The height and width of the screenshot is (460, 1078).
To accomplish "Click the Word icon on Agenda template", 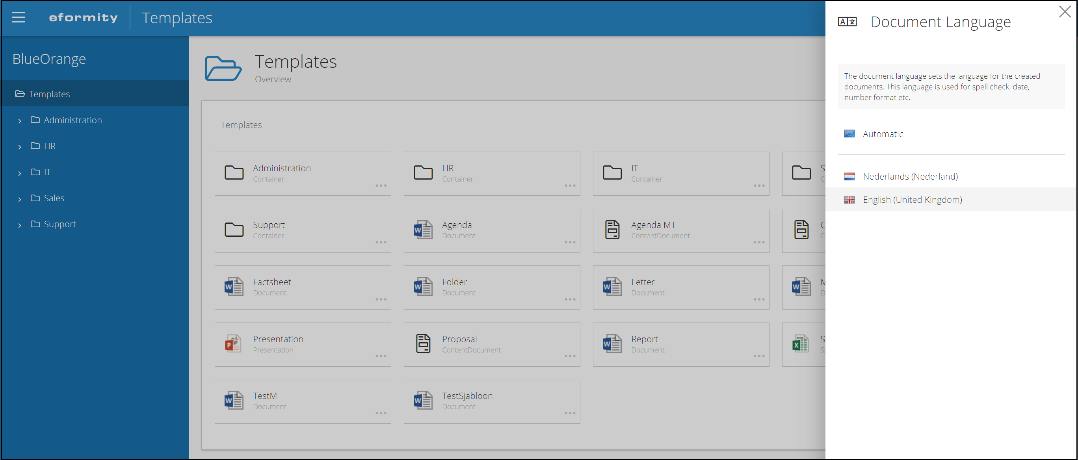I will click(423, 230).
